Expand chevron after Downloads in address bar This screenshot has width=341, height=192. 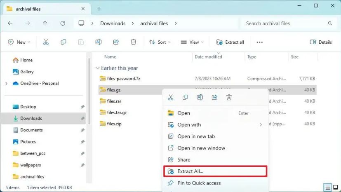pos(133,23)
